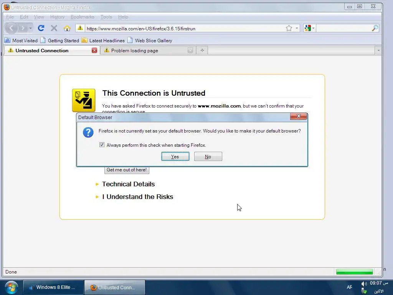The width and height of the screenshot is (393, 295).
Task: Click the Get me out of here! button
Action: [127, 170]
